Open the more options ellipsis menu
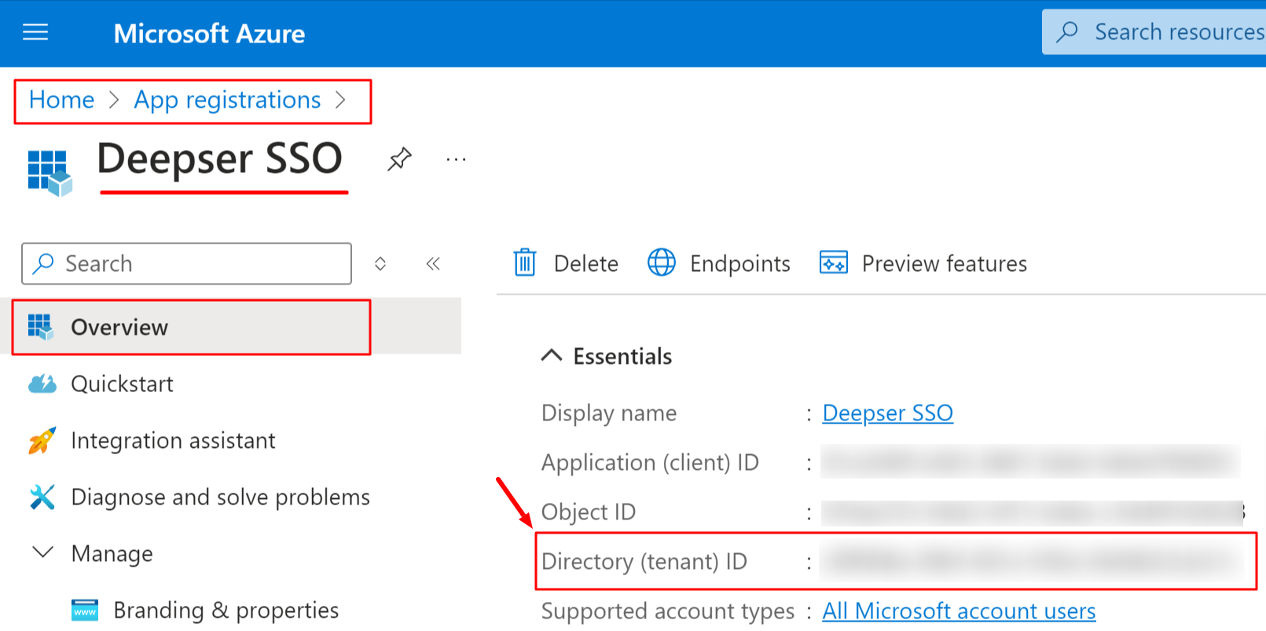Image resolution: width=1266 pixels, height=631 pixels. click(x=456, y=160)
